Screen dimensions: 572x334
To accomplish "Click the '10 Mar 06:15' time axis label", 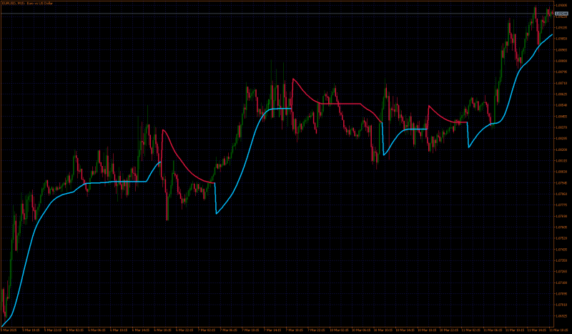I will click(x=361, y=330).
